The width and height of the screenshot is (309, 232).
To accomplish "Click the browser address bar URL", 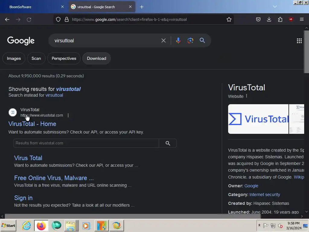I will point(129,19).
